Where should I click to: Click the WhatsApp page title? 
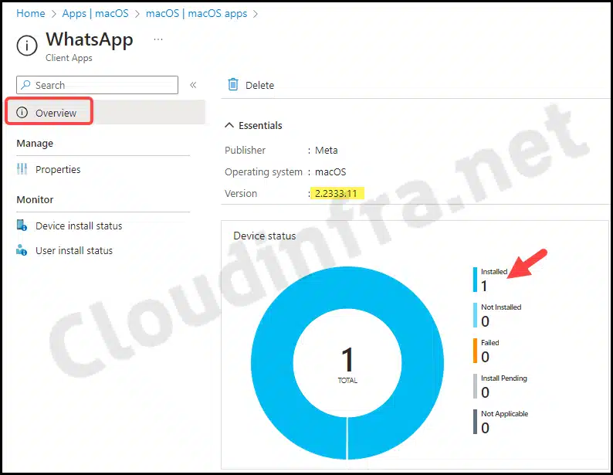tap(90, 40)
